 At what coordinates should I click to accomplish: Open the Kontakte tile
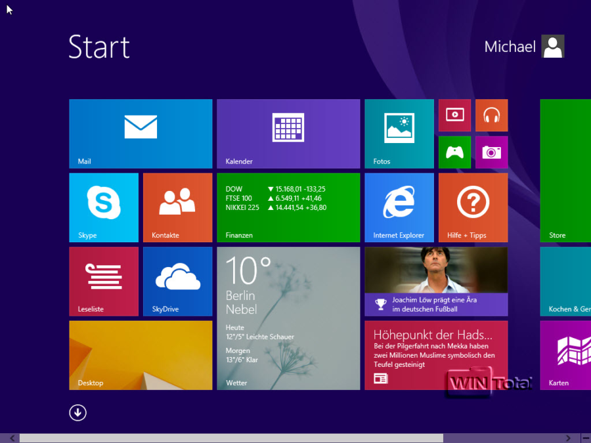pos(177,207)
